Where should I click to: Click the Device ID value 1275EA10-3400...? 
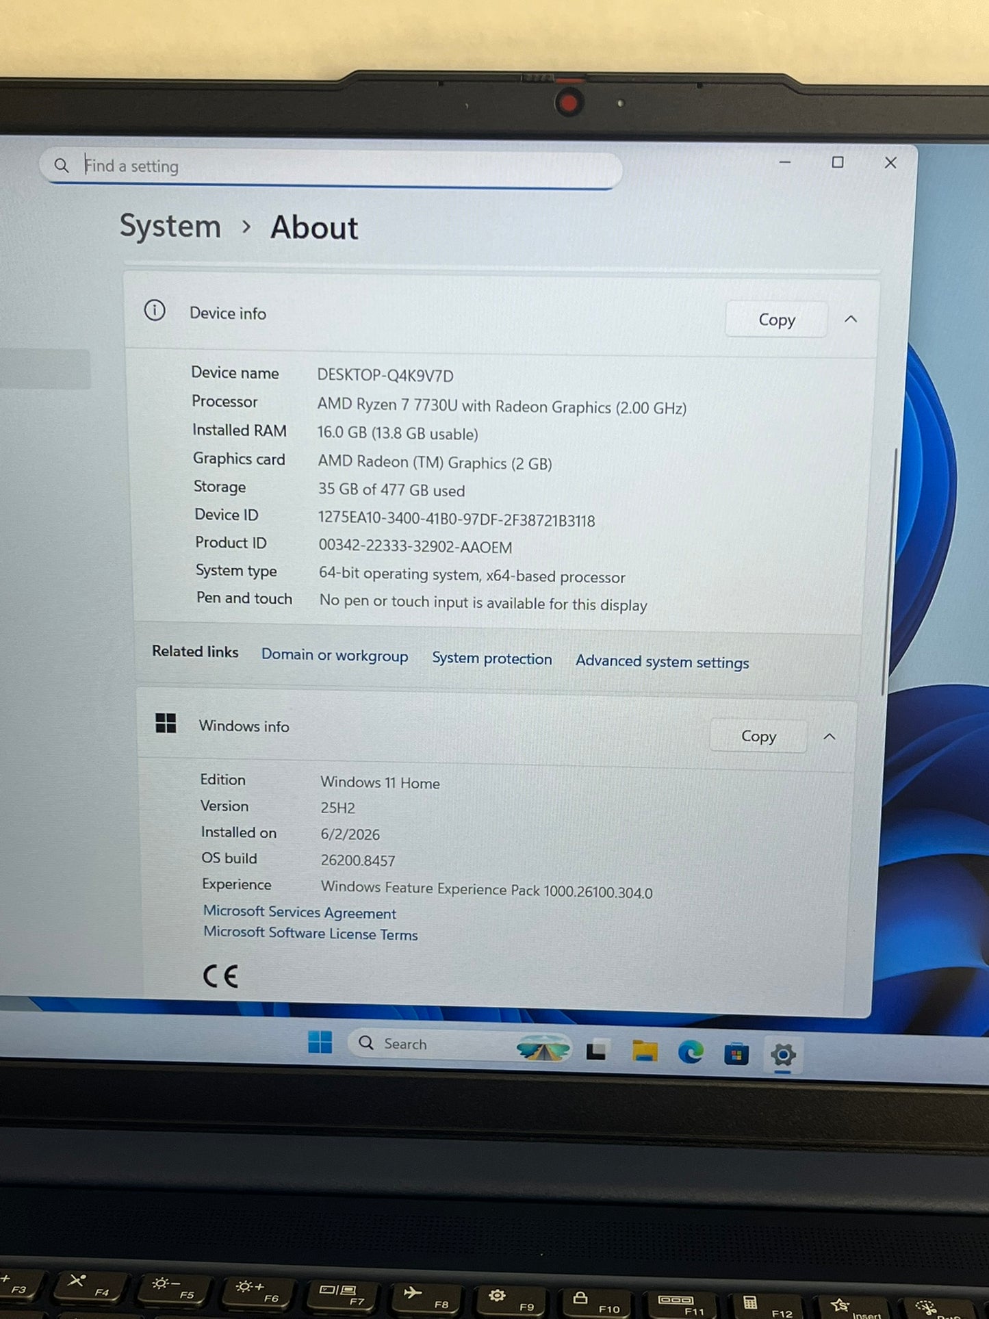457,520
